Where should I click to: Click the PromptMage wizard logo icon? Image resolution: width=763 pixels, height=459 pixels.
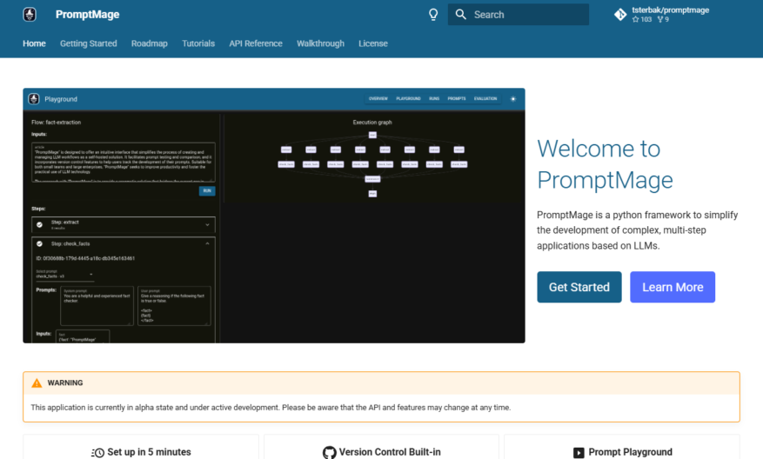pyautogui.click(x=30, y=15)
